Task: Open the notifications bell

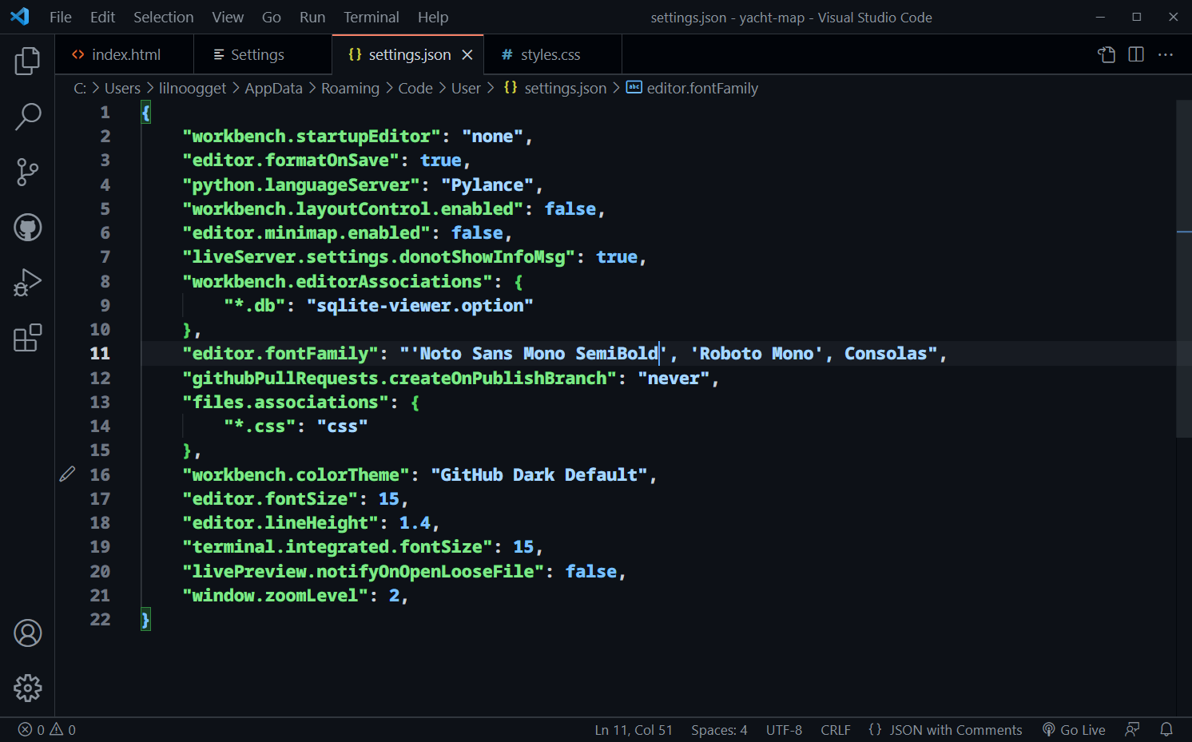Action: coord(1166,729)
